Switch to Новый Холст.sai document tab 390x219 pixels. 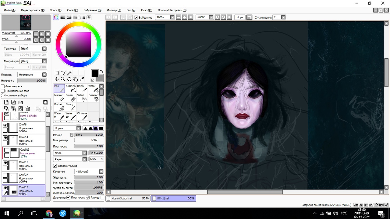tap(127, 198)
